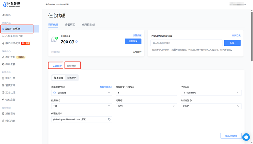Click the 代理主机 info icon

pyautogui.click(x=61, y=114)
